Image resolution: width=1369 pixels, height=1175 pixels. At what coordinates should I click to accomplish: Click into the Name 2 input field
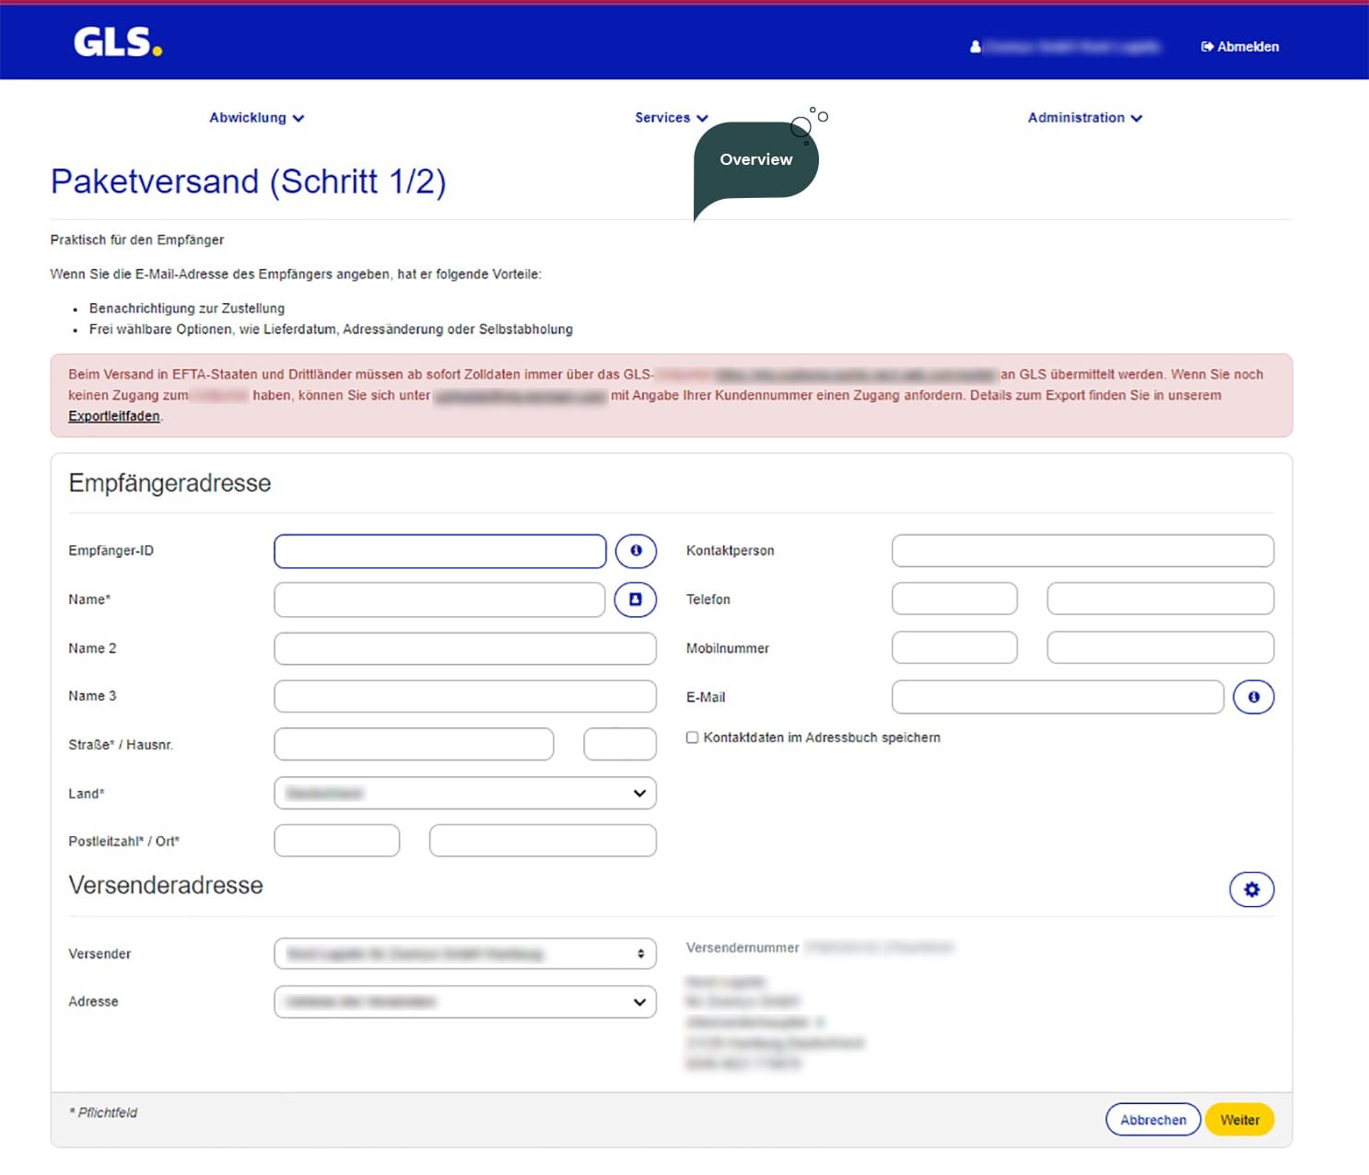coord(464,648)
